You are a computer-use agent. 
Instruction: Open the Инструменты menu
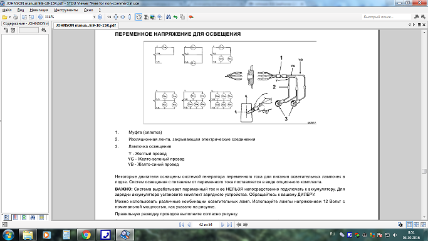(66, 10)
